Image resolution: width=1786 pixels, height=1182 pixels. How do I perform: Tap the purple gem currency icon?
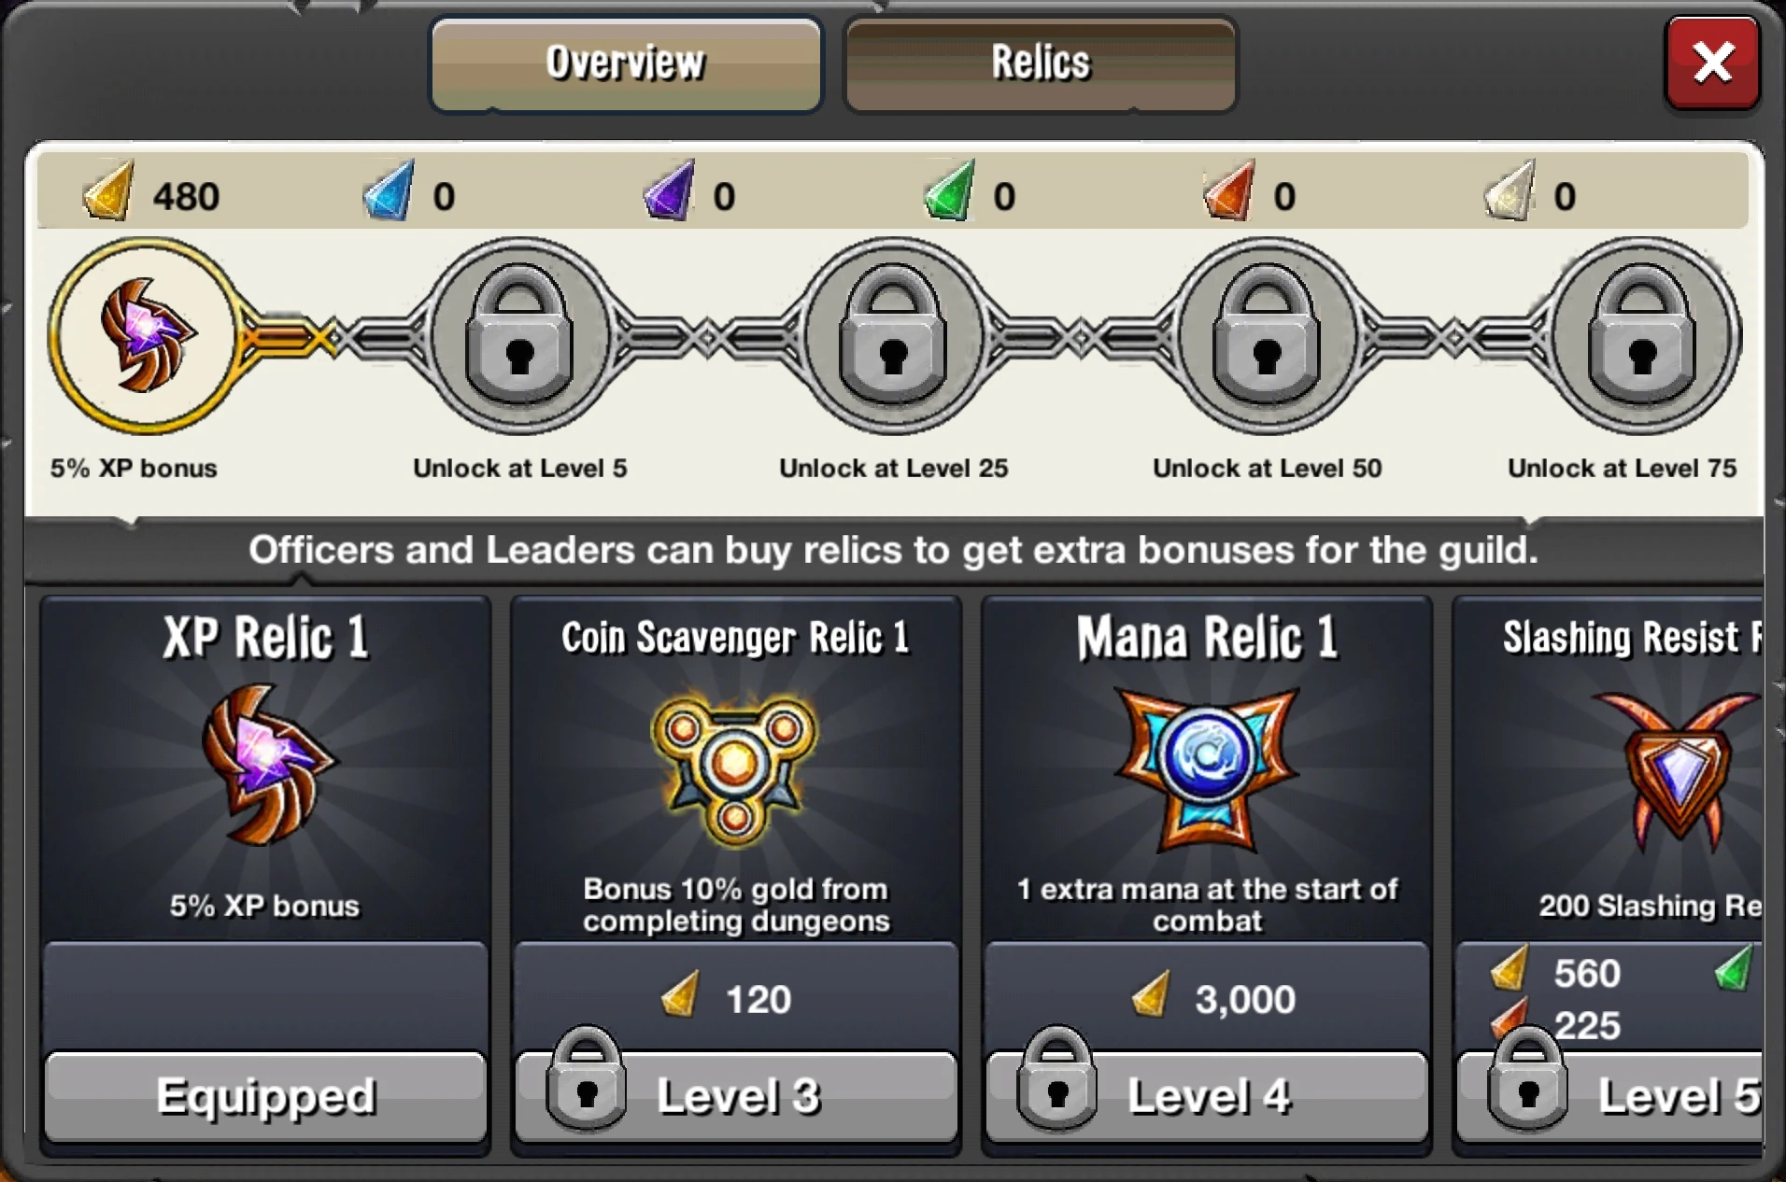click(669, 190)
